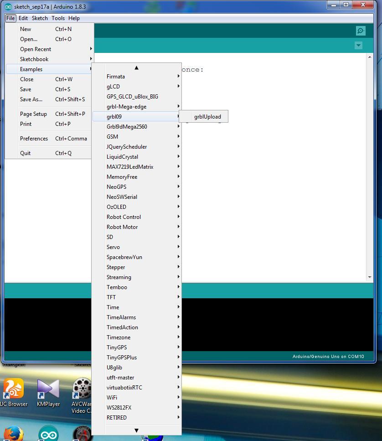The image size is (382, 441).
Task: Close the current sketch via menu
Action: (50, 79)
